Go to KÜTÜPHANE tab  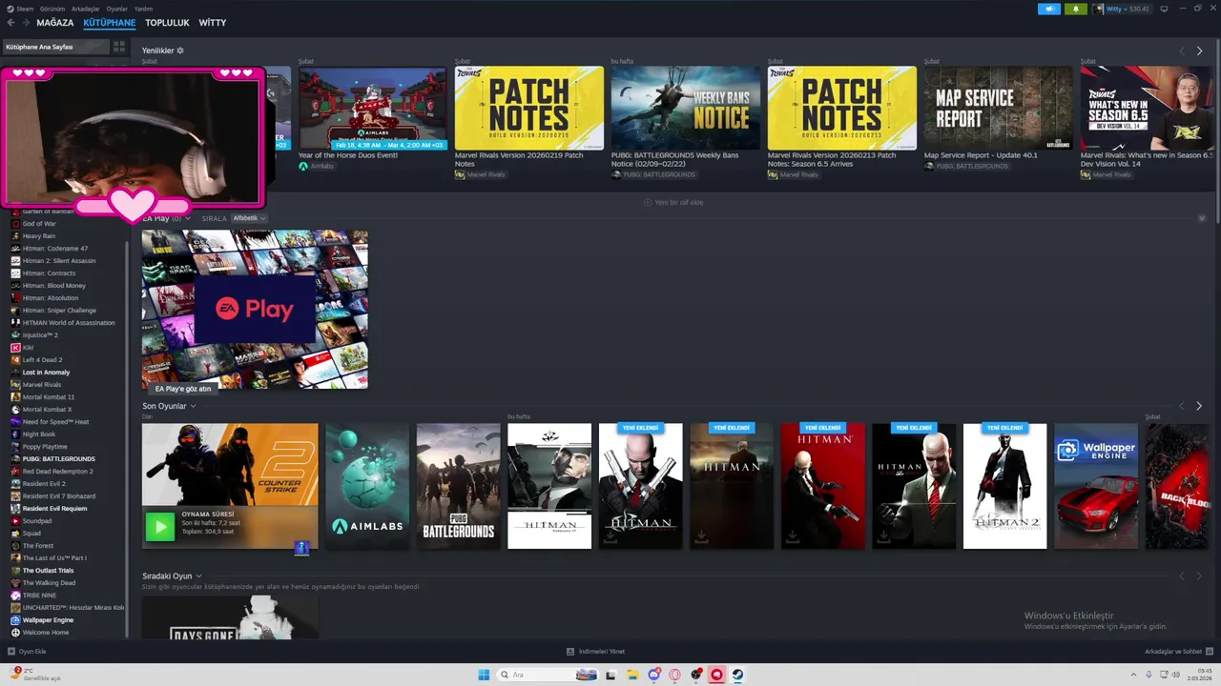click(x=110, y=23)
